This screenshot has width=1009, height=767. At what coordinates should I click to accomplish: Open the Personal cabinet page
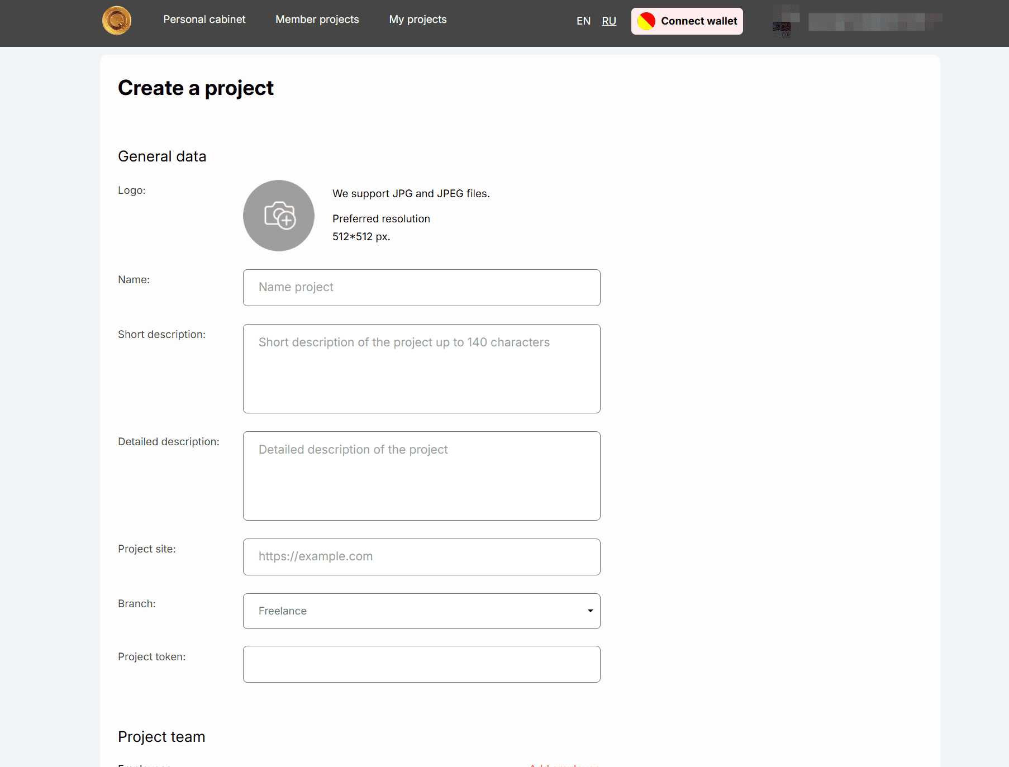[204, 19]
